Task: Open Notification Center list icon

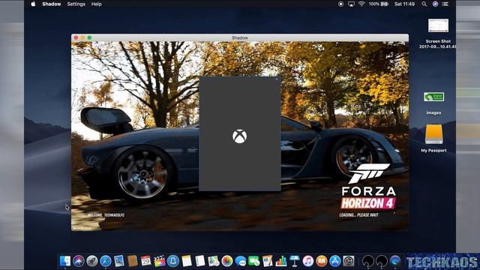Action: [x=445, y=4]
